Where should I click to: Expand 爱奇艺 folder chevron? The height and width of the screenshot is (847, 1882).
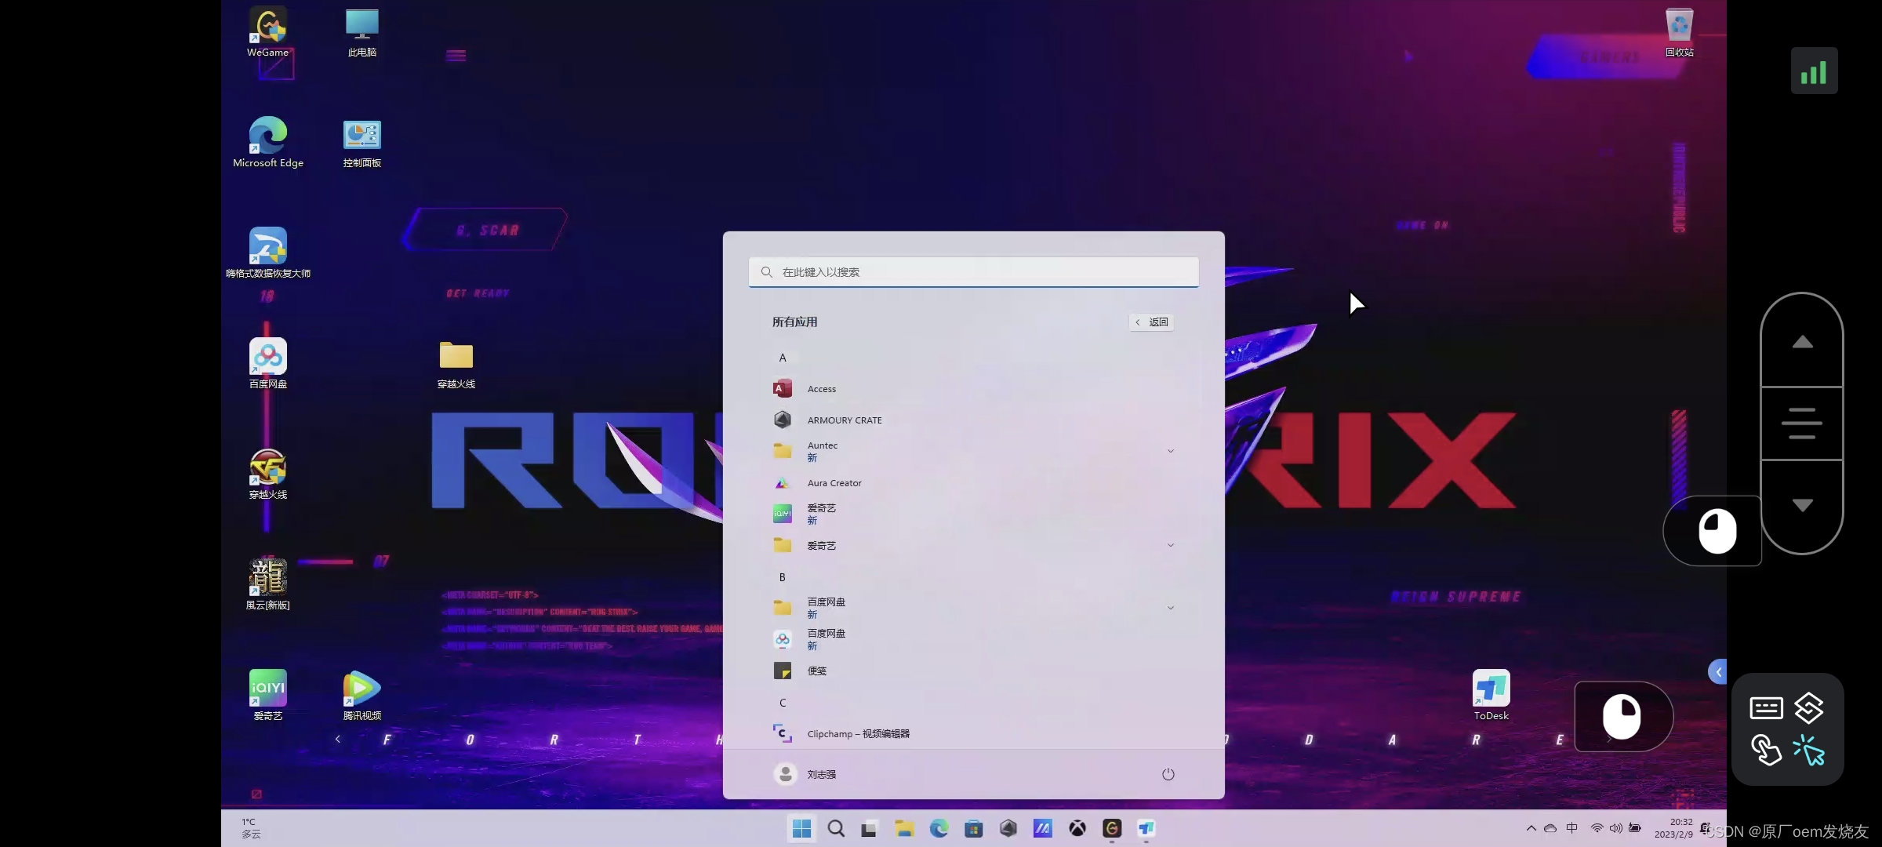1170,546
